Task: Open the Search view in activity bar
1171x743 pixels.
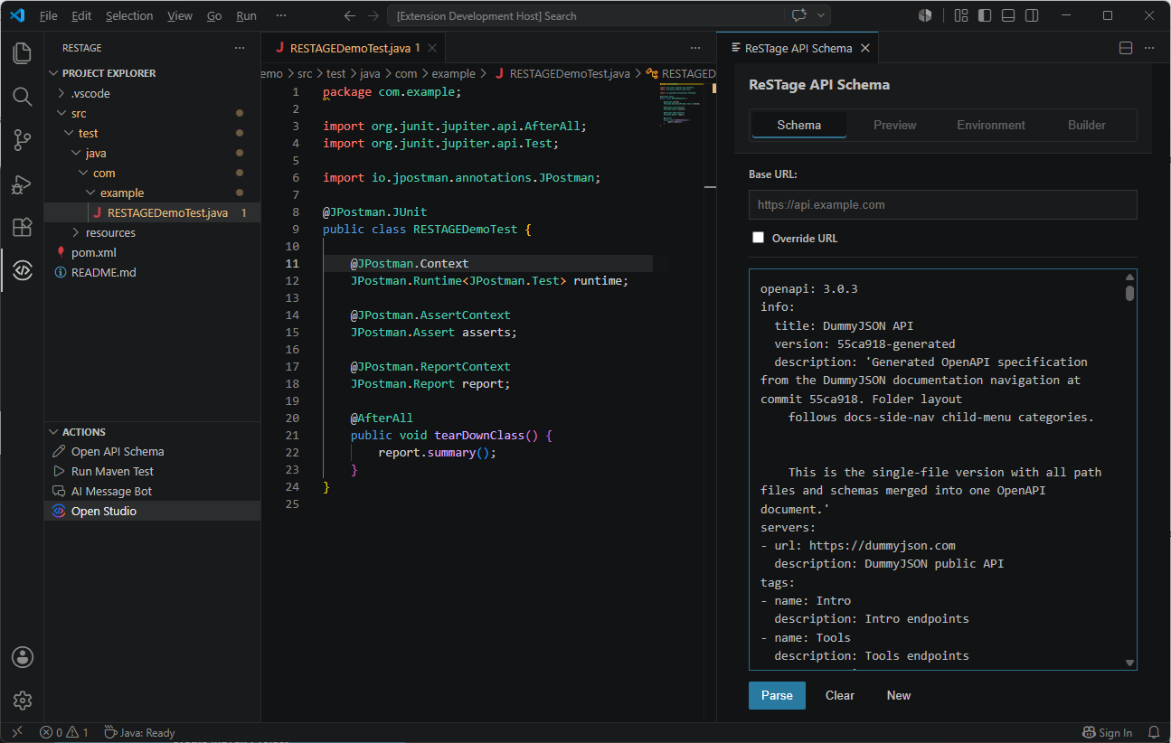Action: pos(22,97)
